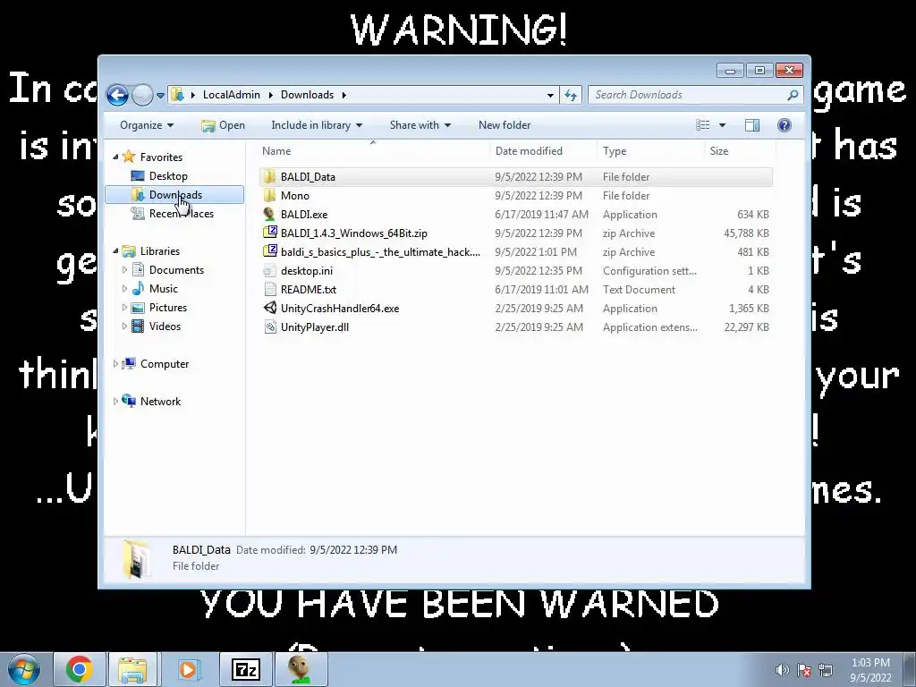Click the Open toolbar button
The height and width of the screenshot is (687, 916).
coord(223,125)
